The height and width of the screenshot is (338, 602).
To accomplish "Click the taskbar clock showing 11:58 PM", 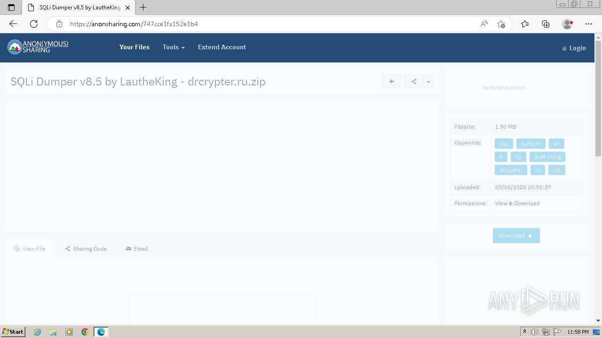I will click(x=578, y=332).
